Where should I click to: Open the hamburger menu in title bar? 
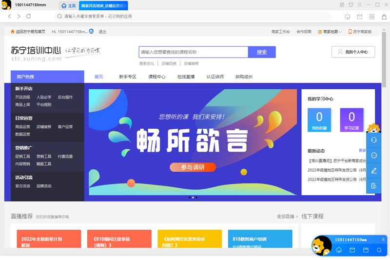pyautogui.click(x=360, y=5)
